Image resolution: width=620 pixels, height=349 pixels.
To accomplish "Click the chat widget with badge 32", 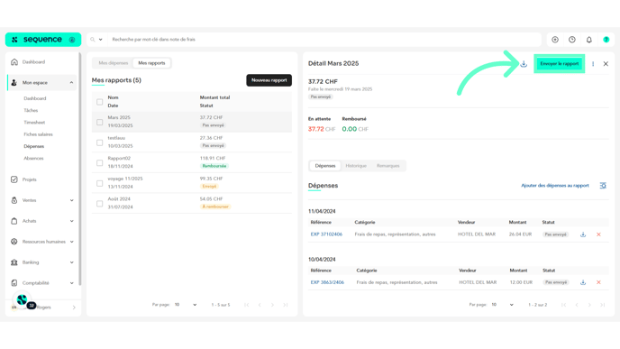I will click(x=23, y=300).
